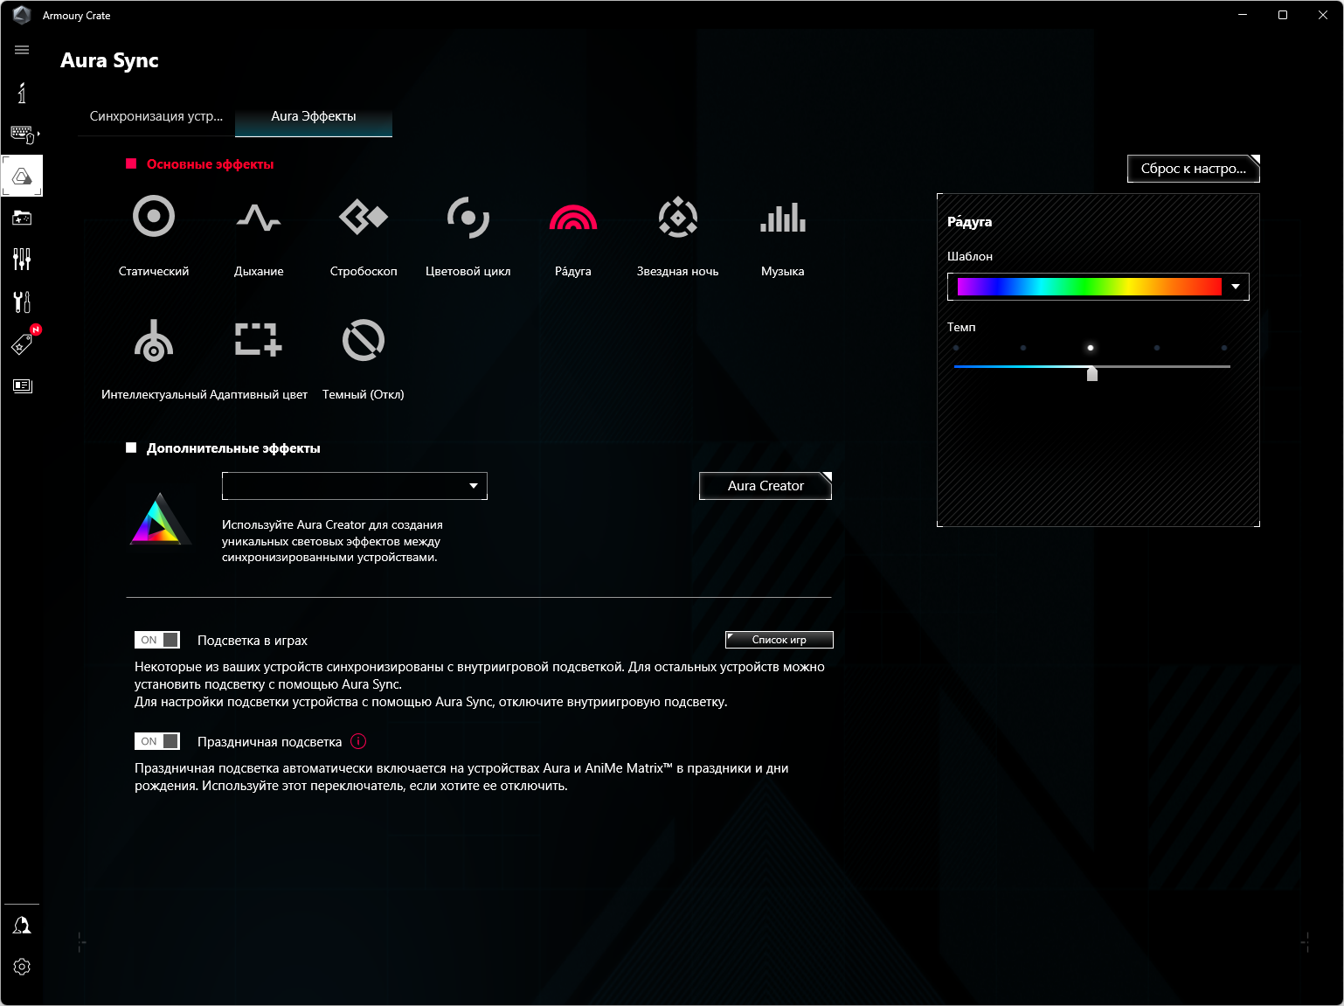Turn lighting off with Темный (Откл)
The image size is (1344, 1006).
point(364,359)
